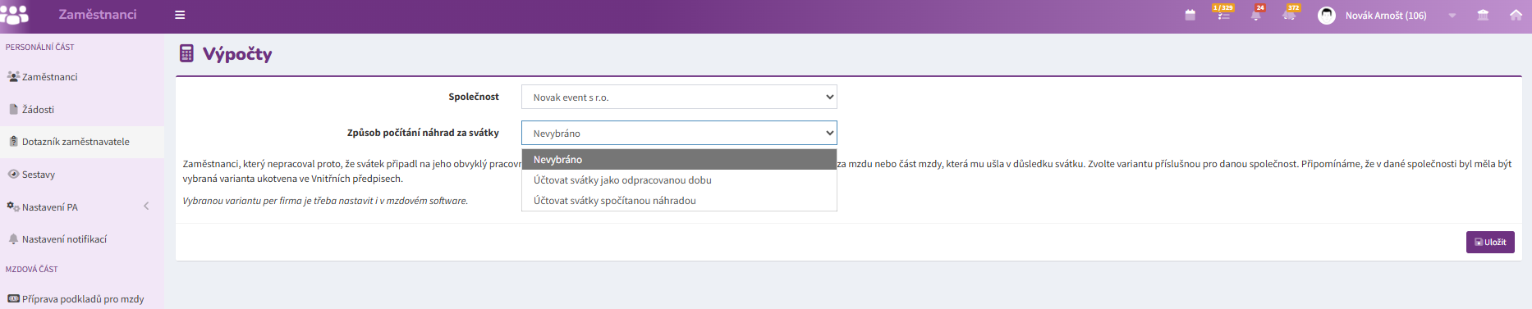The width and height of the screenshot is (1532, 309).
Task: Click the Uložit save button
Action: [1490, 242]
